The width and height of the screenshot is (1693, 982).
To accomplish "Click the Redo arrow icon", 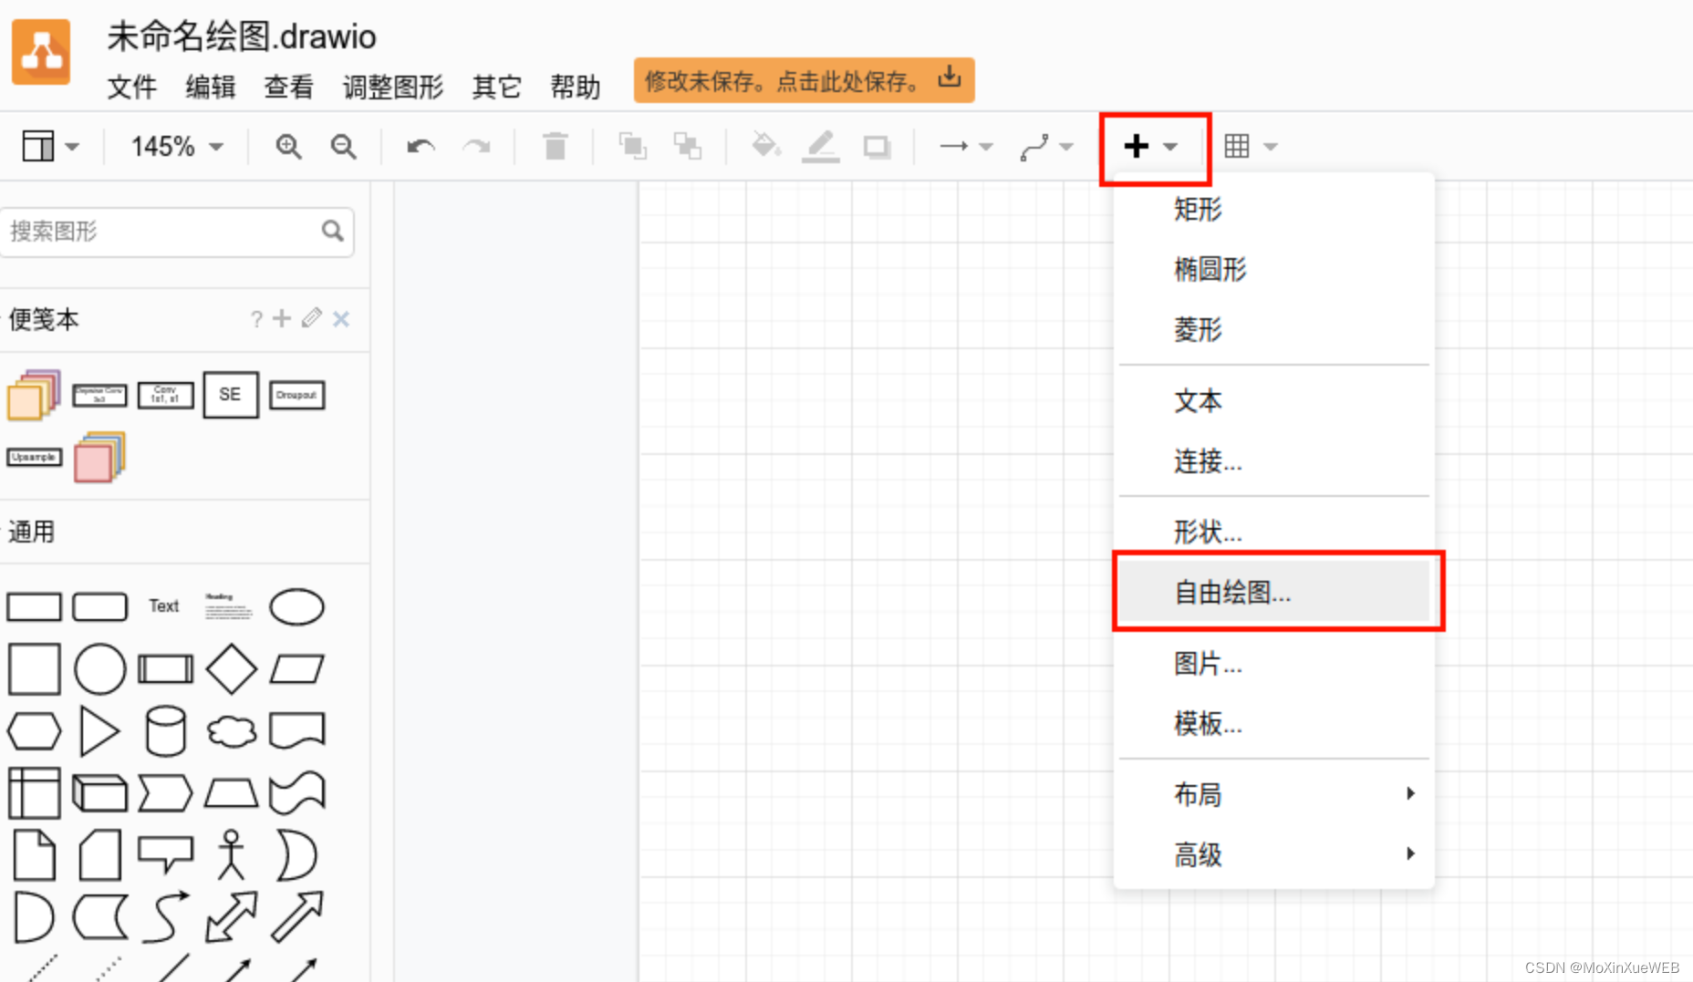I will [476, 146].
